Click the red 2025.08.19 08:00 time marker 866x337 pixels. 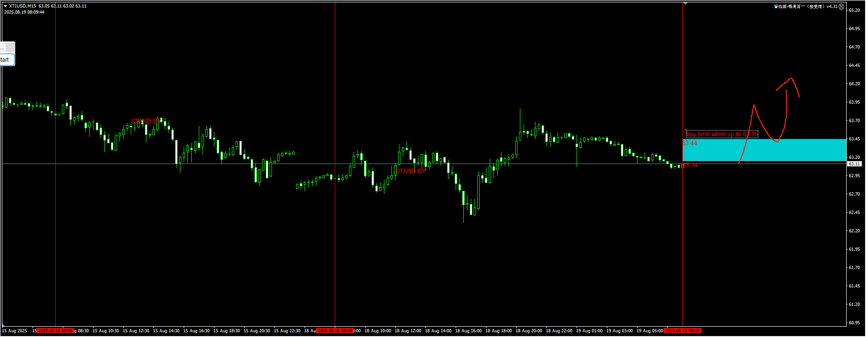pos(682,331)
